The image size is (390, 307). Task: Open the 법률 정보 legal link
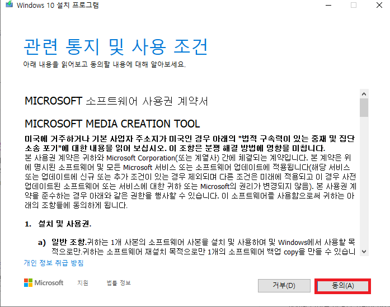(119, 283)
